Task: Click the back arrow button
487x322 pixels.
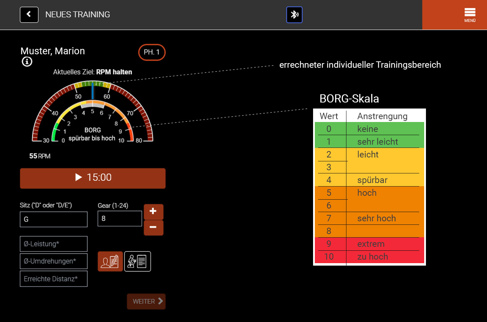Action: [x=29, y=15]
